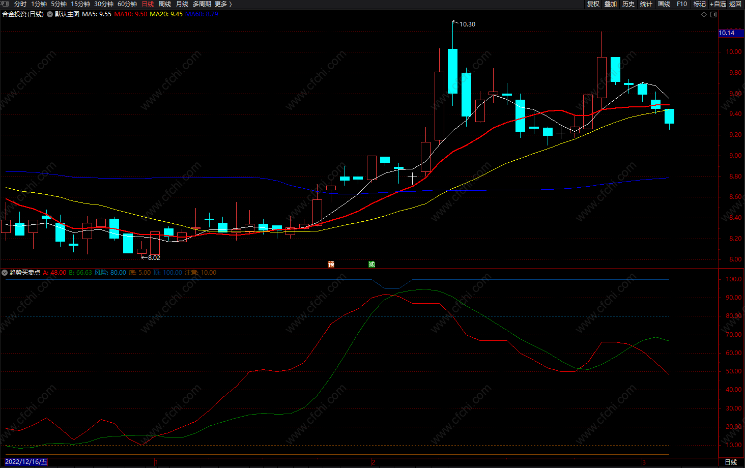The width and height of the screenshot is (745, 468).
Task: Switch to 周线 weekly chart
Action: (165, 4)
